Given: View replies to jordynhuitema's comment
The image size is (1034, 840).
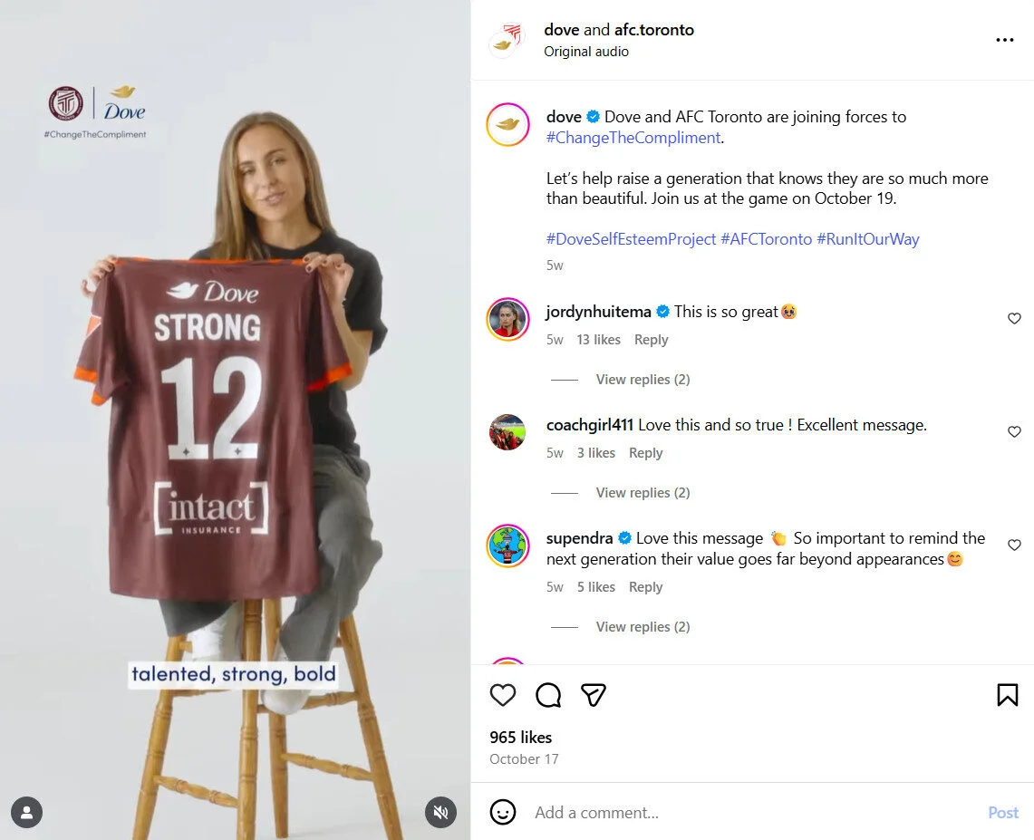Looking at the screenshot, I should click(643, 379).
